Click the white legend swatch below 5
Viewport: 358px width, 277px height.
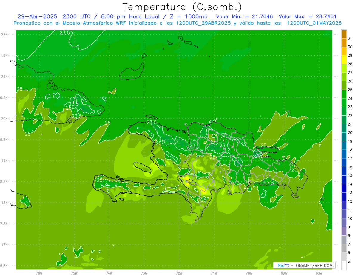[344, 266]
